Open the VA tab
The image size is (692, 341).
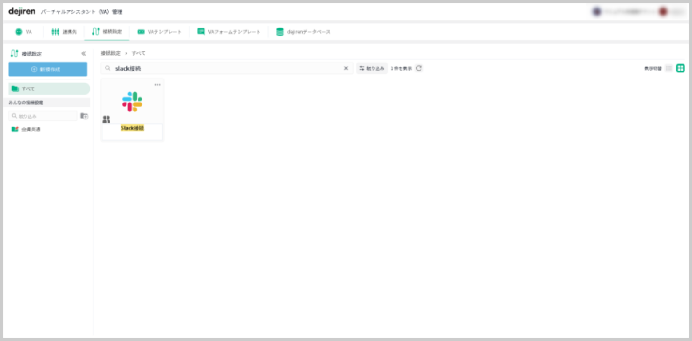tap(24, 32)
